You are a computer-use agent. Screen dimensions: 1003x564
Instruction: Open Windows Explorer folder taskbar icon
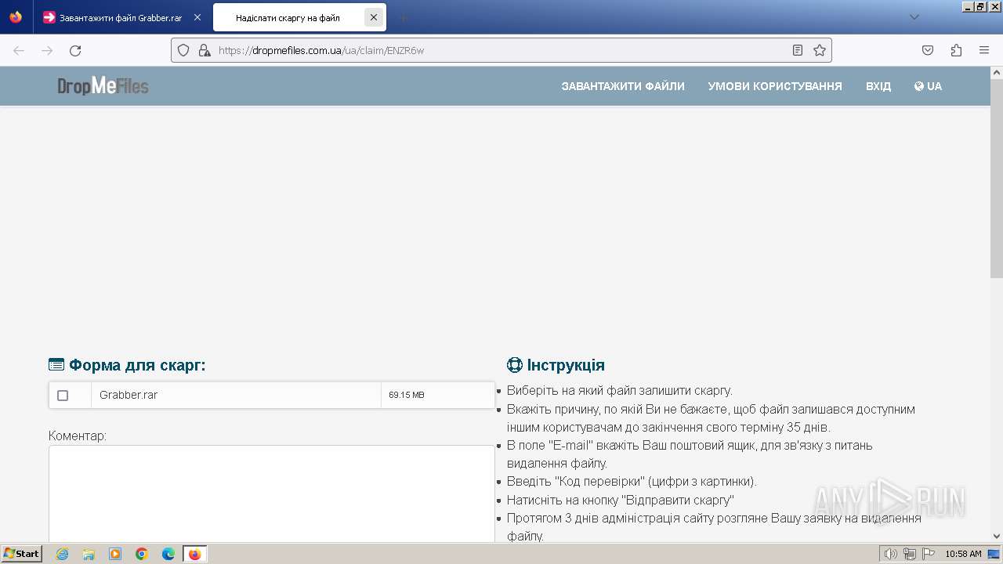click(89, 554)
